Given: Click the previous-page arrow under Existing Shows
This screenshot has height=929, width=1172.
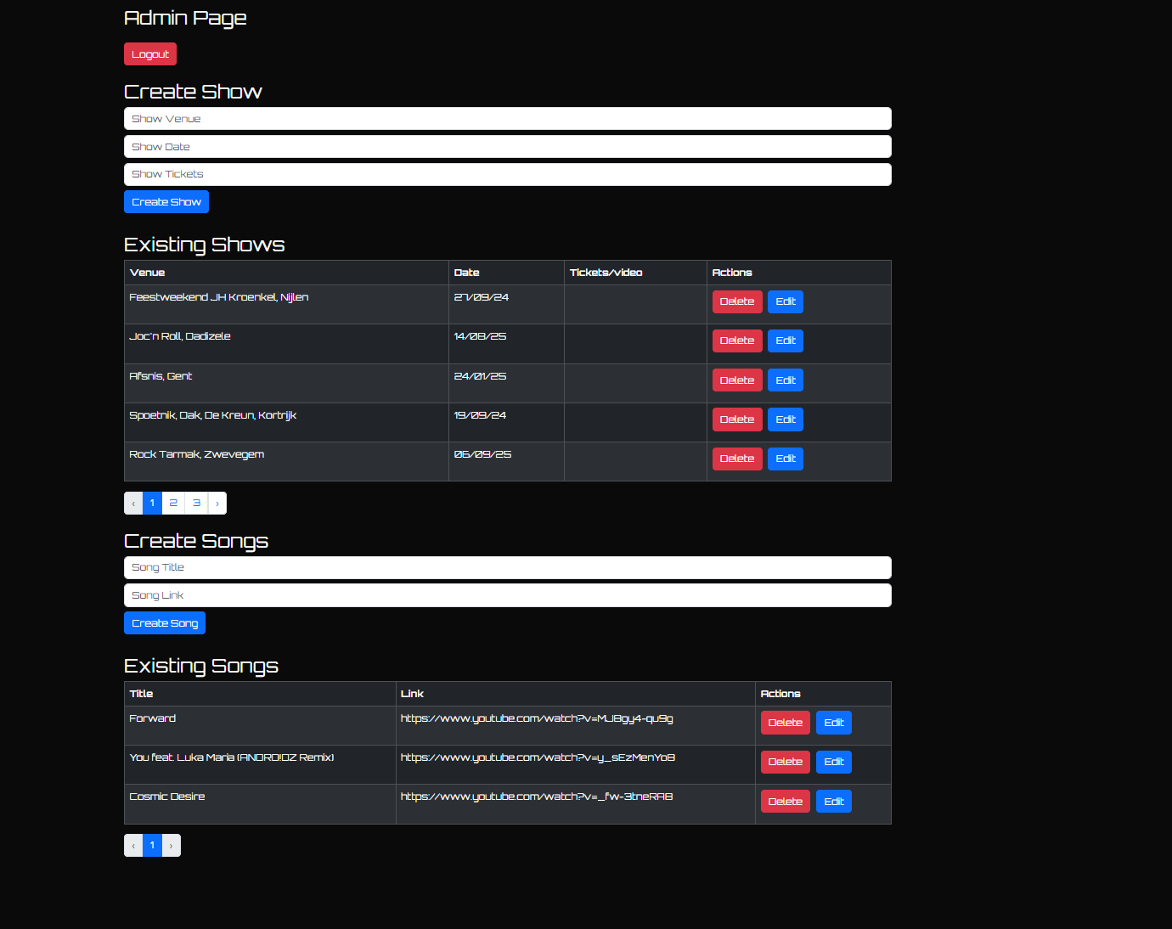Looking at the screenshot, I should (132, 503).
